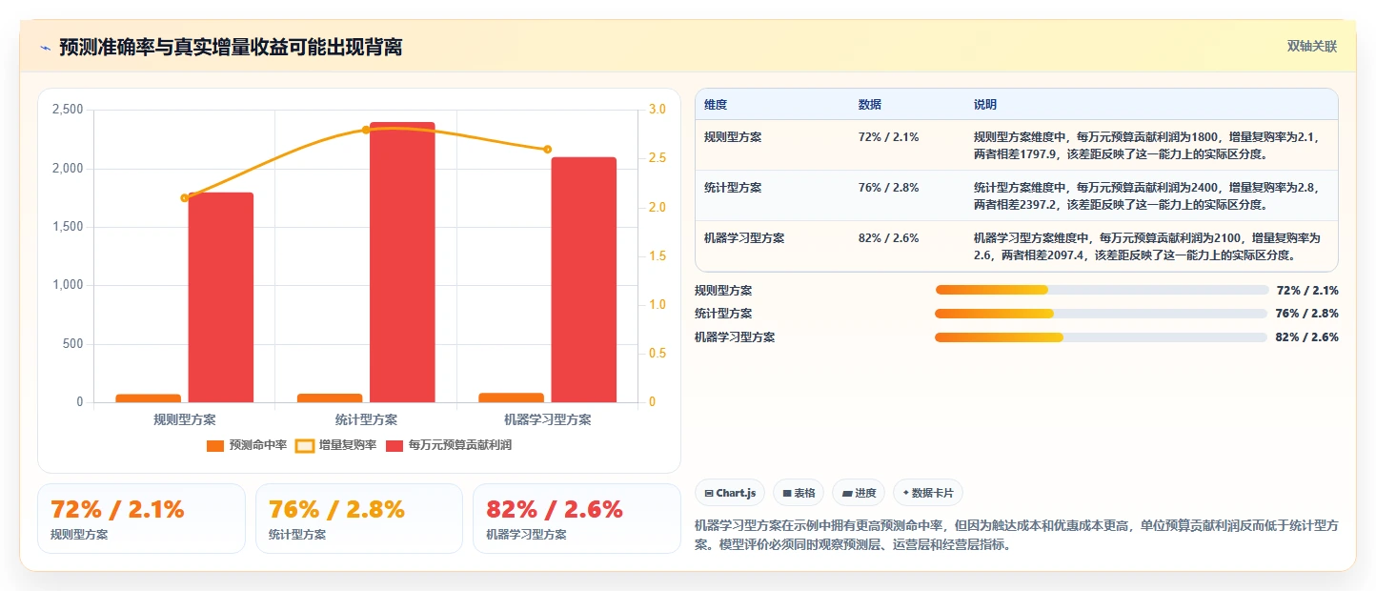Click the panel title 预测准确率与真实增量收益可能出现背离
Image resolution: width=1376 pixels, height=591 pixels.
pyautogui.click(x=231, y=47)
